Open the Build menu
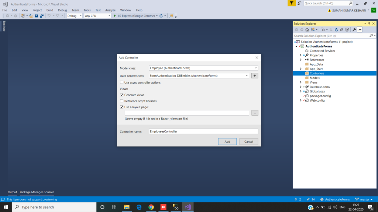 (50, 10)
